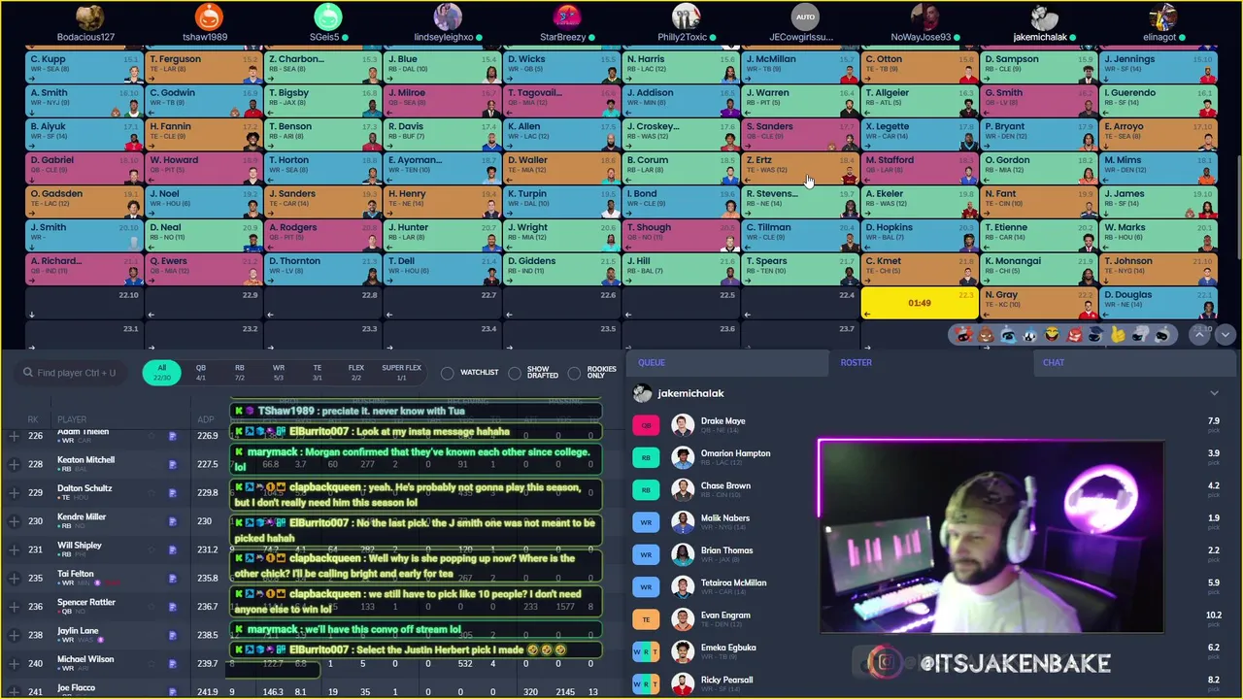Open the notes icon for Michael Wilson
This screenshot has height=699, width=1243.
point(173,664)
